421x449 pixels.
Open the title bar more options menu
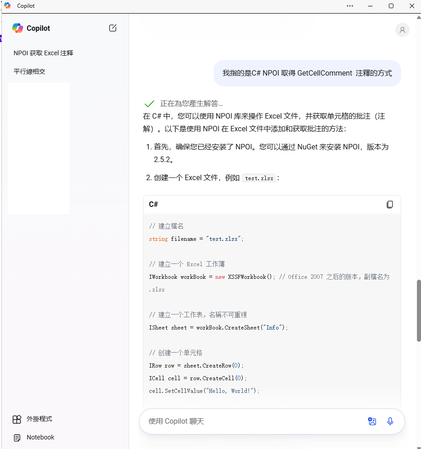349,6
